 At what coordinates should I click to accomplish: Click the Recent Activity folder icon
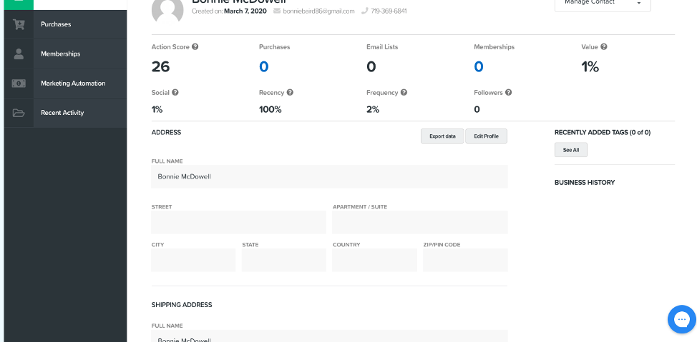click(19, 113)
